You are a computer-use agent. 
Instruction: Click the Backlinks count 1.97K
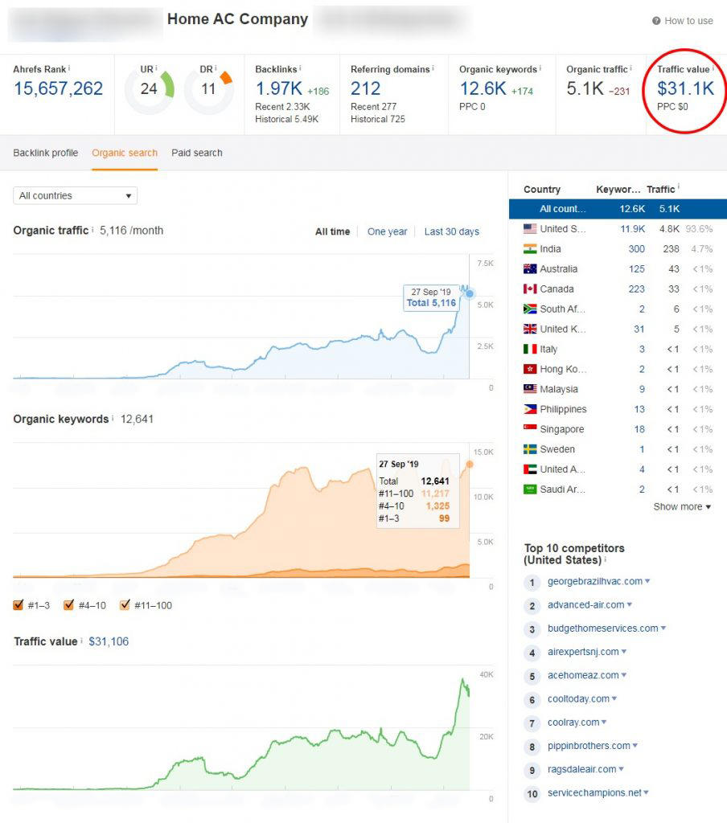(x=279, y=88)
